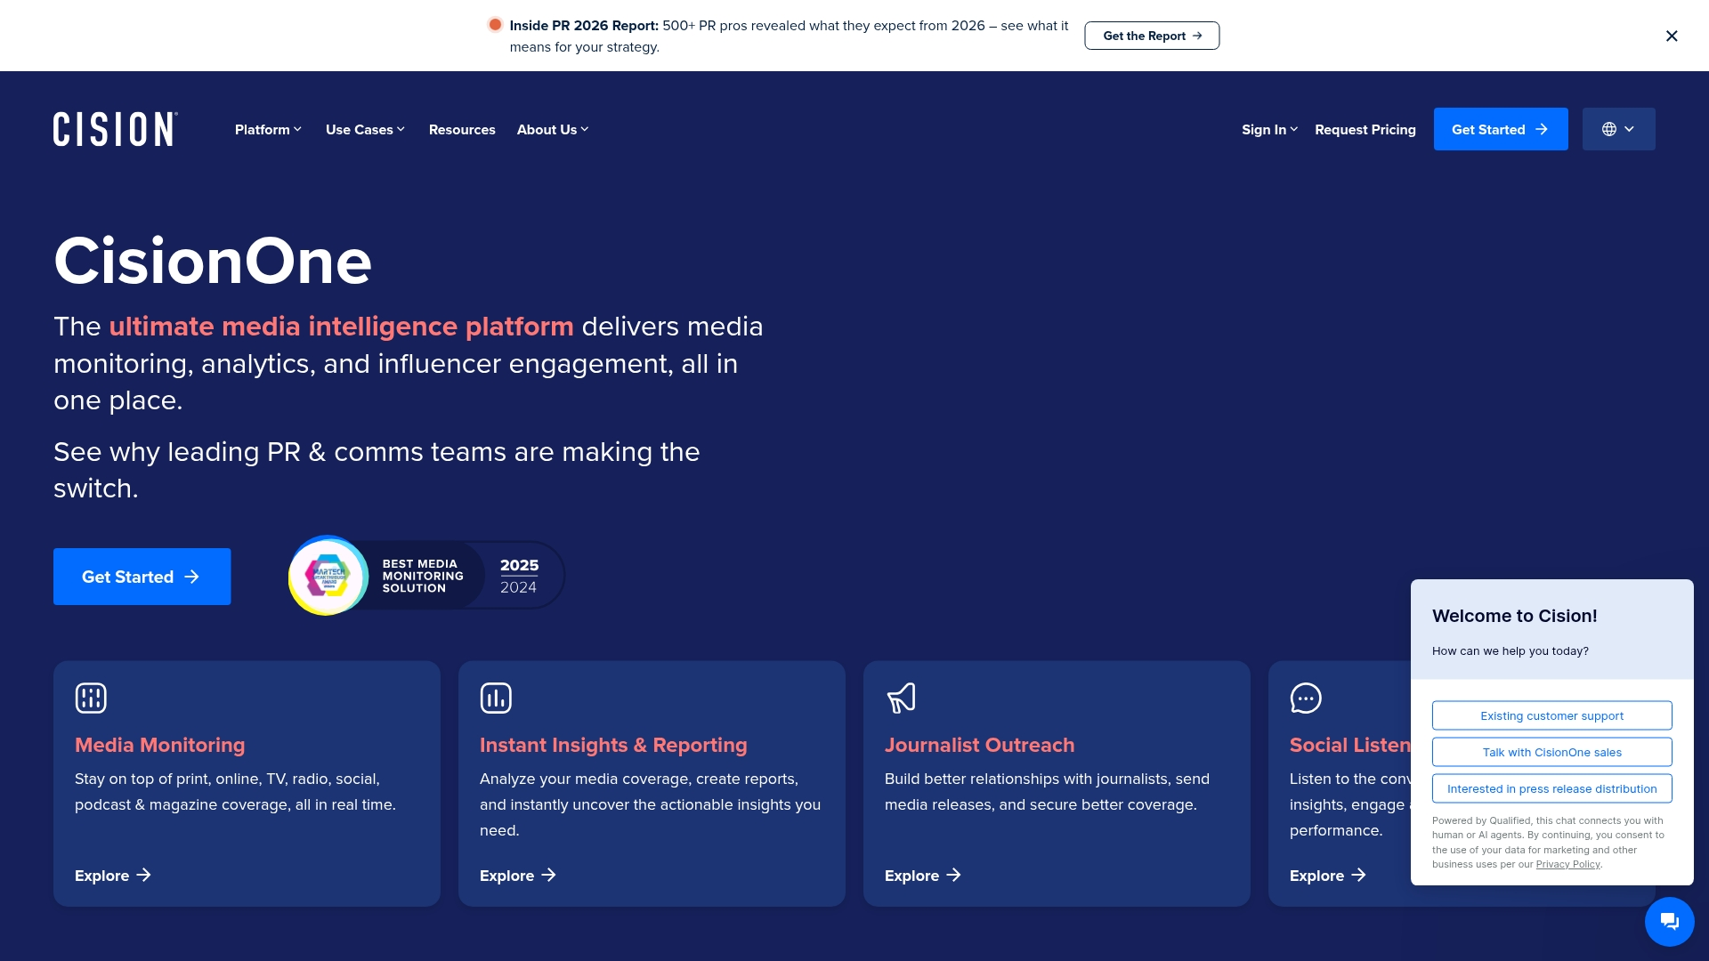
Task: Expand the Platform menu
Action: pos(268,129)
